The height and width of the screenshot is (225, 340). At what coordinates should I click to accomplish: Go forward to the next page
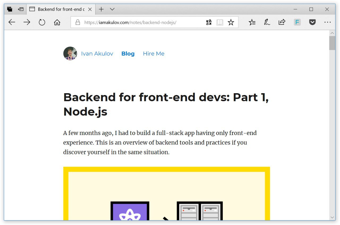click(x=27, y=22)
